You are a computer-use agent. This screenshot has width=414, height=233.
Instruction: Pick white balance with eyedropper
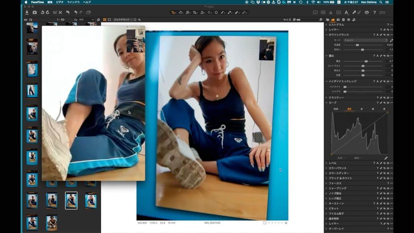coord(391,40)
